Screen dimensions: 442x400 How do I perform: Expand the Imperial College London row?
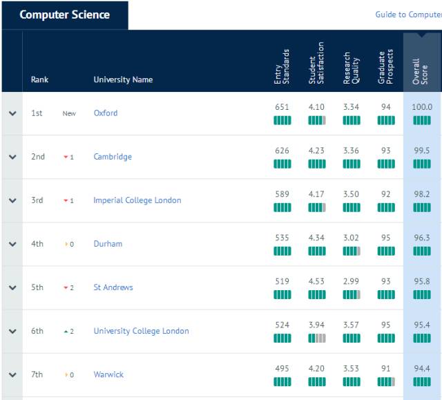pos(12,200)
